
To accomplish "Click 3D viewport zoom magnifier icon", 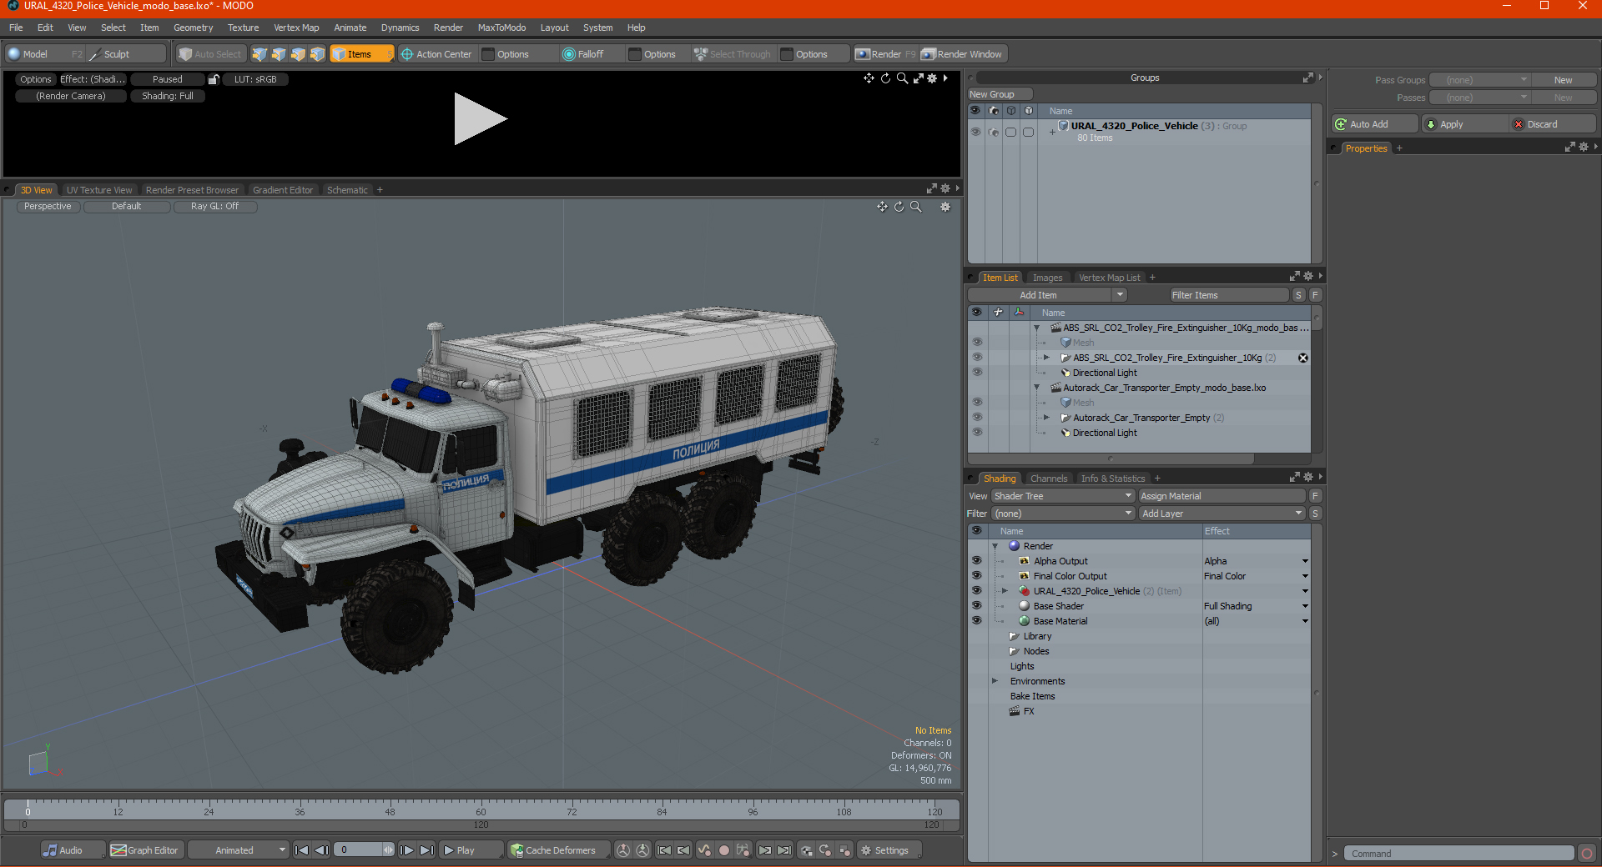I will 915,207.
